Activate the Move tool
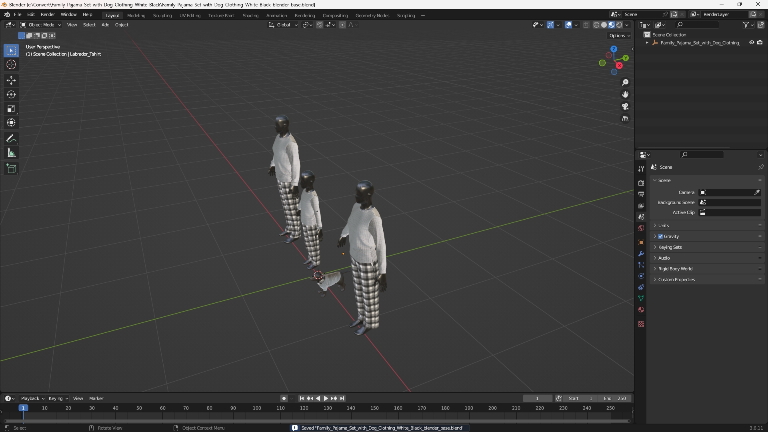The image size is (768, 432). 11,80
